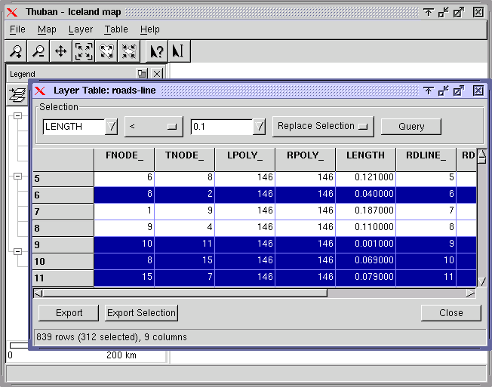
Task: Click the Full Layer Extent icon
Action: [106, 51]
